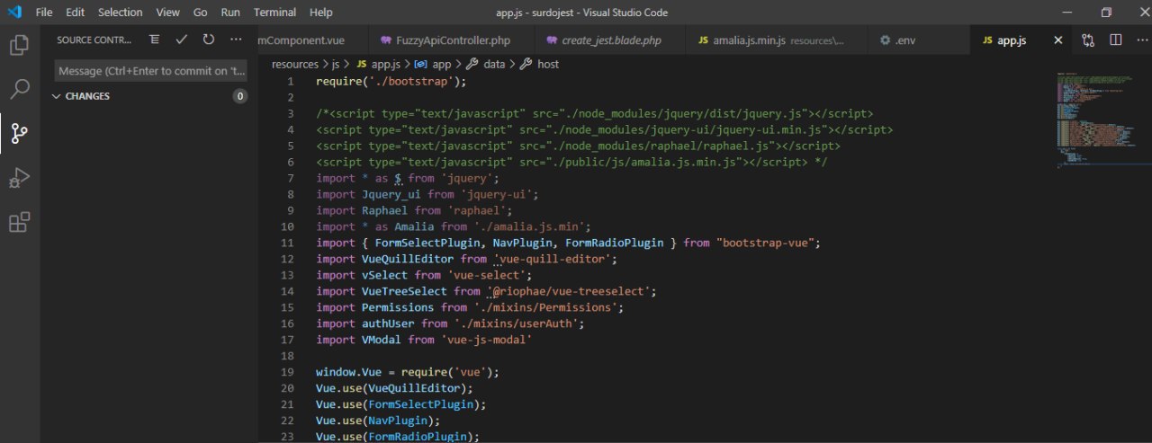Image resolution: width=1152 pixels, height=443 pixels.
Task: Click 'vue-quill-editor' string on line 12
Action: (555, 259)
